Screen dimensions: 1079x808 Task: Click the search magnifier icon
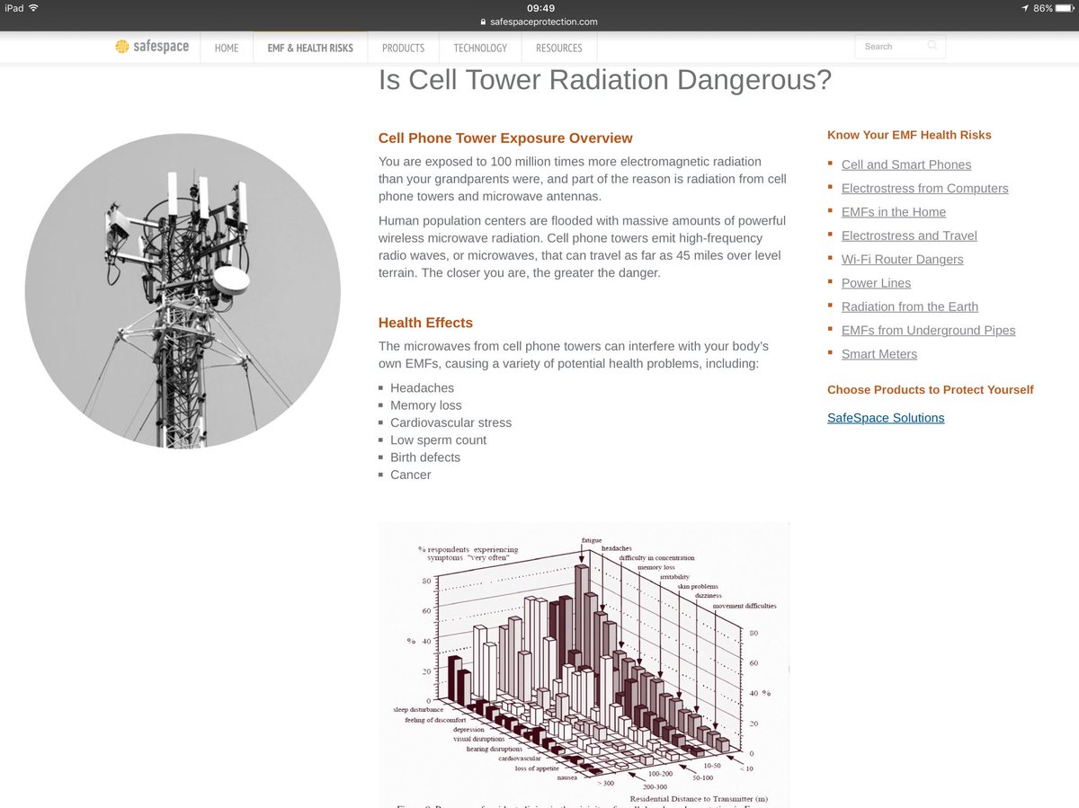pyautogui.click(x=932, y=46)
